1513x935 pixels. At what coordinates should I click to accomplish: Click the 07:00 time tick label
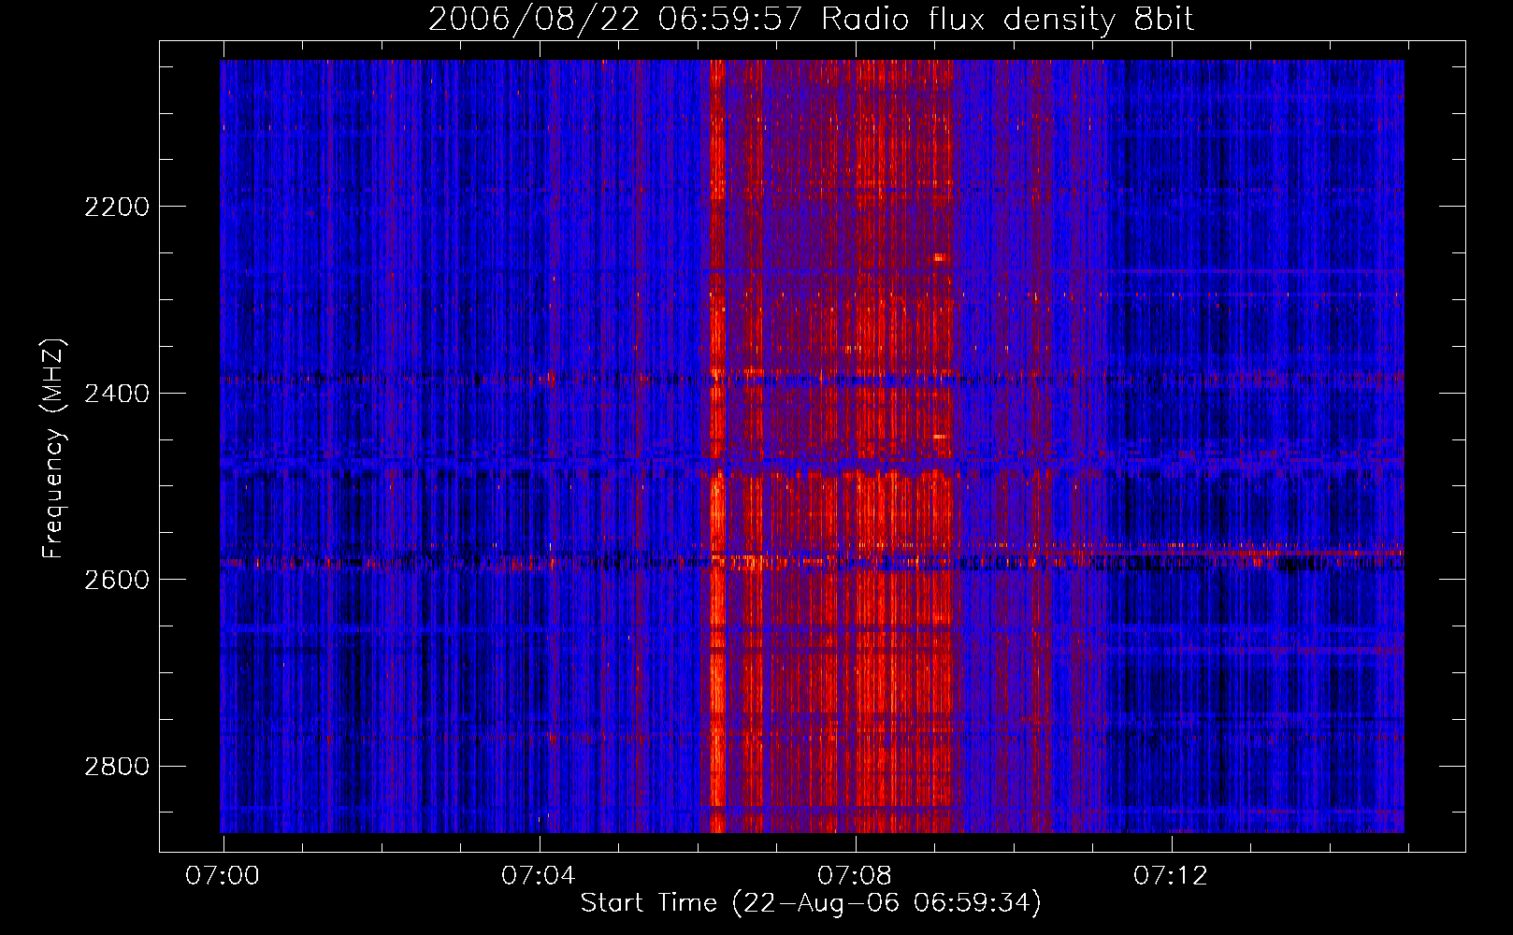pyautogui.click(x=223, y=876)
